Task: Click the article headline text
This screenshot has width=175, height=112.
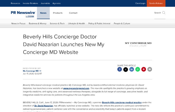Action: [63, 45]
